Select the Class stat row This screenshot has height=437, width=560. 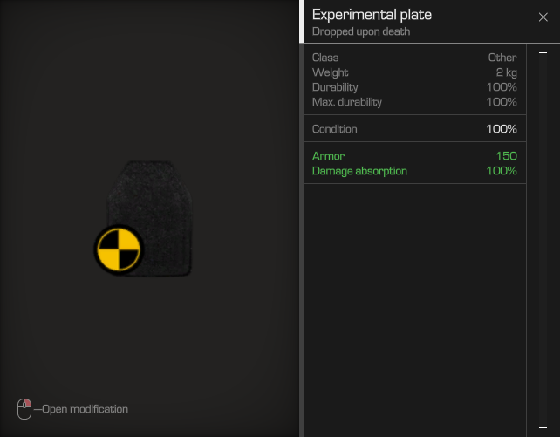point(414,58)
